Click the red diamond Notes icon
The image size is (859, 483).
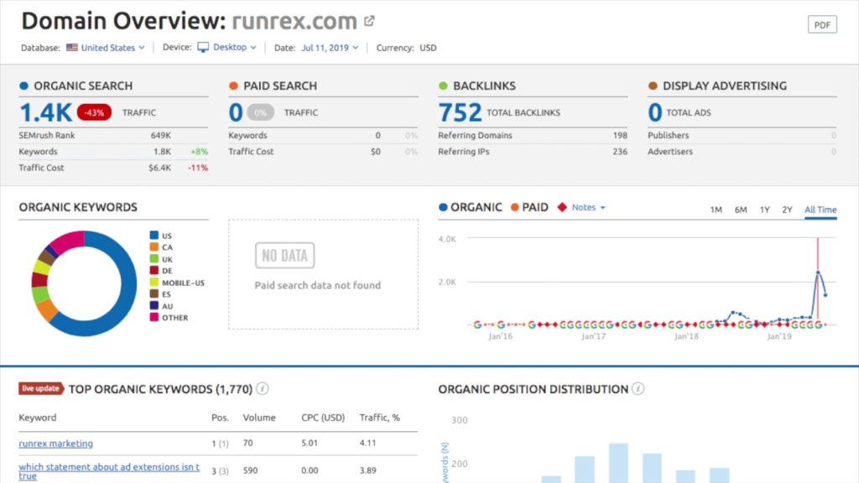[x=562, y=207]
